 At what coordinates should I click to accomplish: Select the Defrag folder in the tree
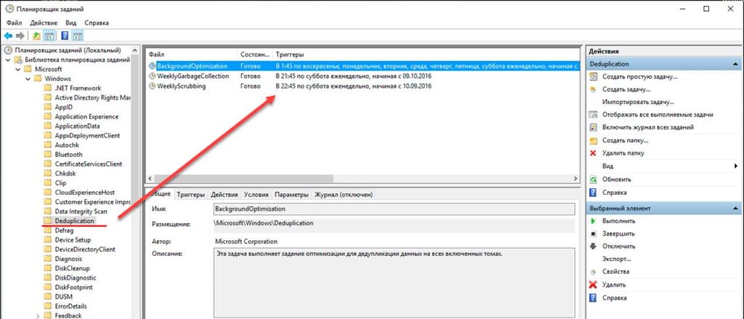pos(64,230)
